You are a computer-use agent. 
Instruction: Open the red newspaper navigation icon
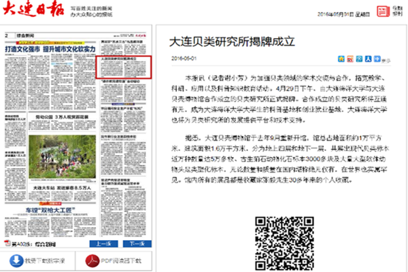pyautogui.click(x=383, y=11)
